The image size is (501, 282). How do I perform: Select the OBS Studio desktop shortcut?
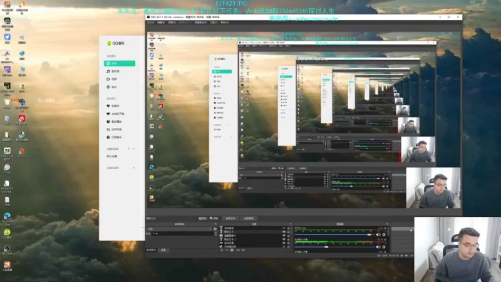[7, 250]
